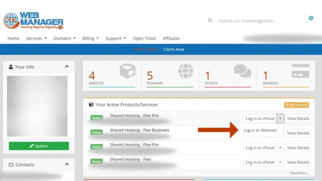The width and height of the screenshot is (322, 181).
Task: Click Active badge of Flex Business
Action: 97,132
